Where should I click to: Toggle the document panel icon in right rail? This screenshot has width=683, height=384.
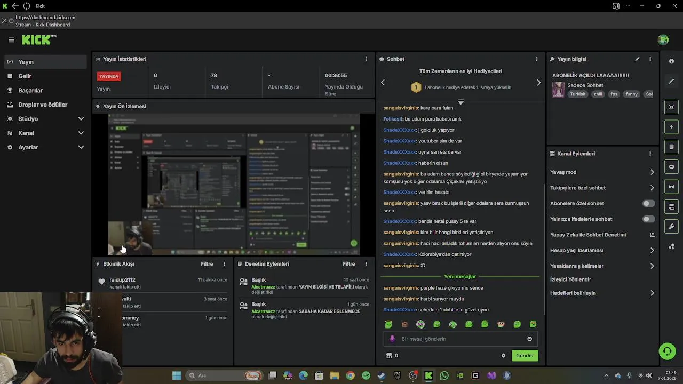point(671,147)
